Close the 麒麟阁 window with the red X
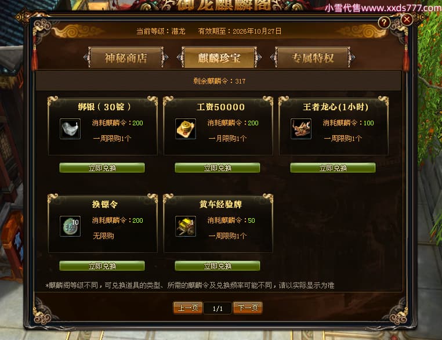This screenshot has height=340, width=442. click(407, 20)
